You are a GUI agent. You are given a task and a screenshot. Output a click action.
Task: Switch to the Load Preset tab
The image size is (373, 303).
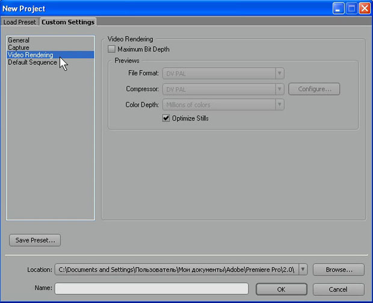19,22
